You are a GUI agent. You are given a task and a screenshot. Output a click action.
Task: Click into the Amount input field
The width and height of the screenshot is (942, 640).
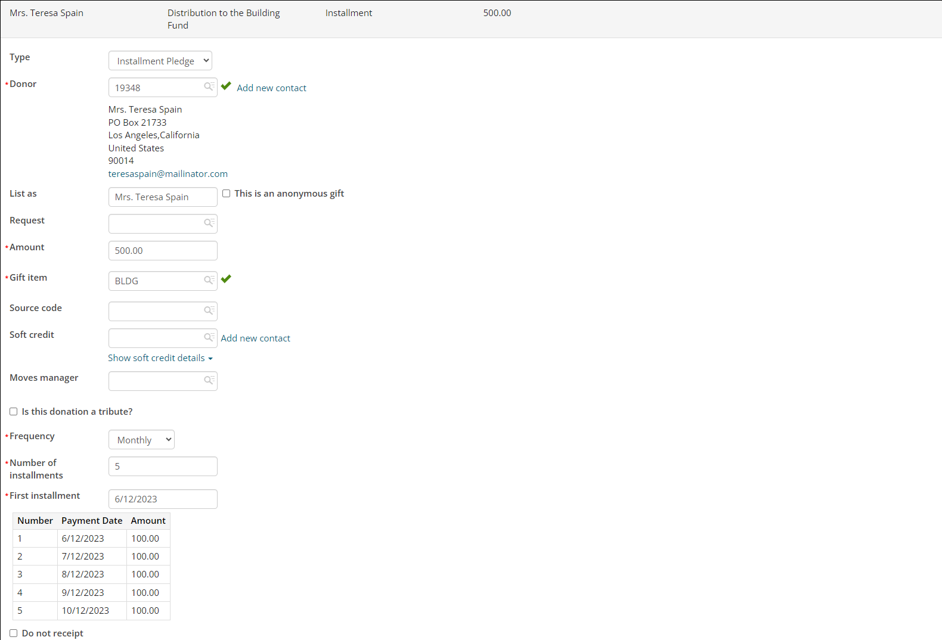tap(162, 251)
